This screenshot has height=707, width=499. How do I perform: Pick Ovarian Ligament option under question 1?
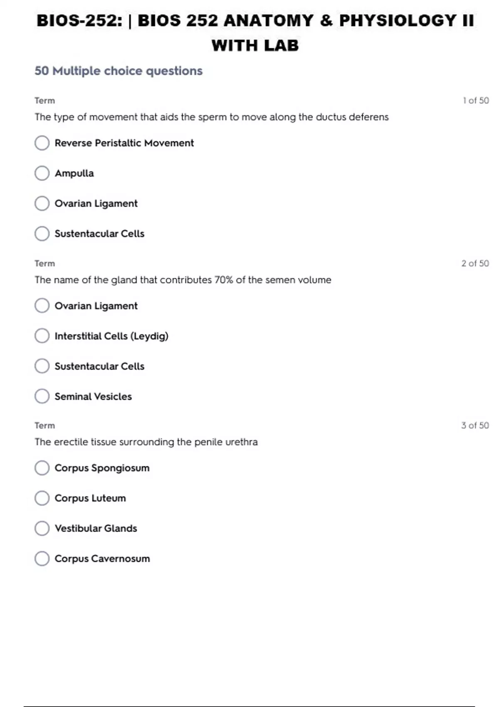(42, 203)
